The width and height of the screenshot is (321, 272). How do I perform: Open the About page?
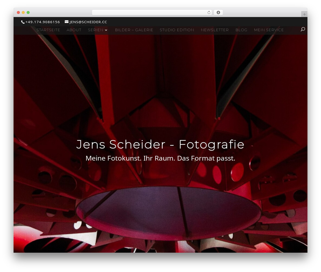(x=74, y=30)
